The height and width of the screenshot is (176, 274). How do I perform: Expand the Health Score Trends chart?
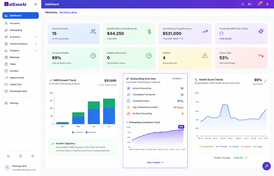click(x=266, y=81)
